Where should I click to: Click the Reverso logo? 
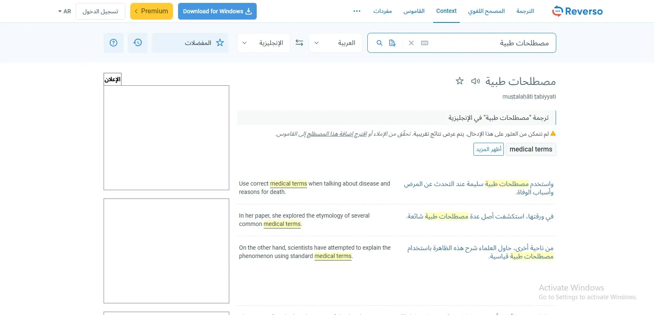[577, 11]
